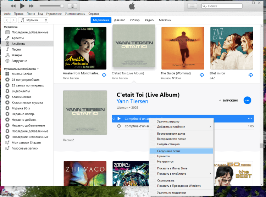This screenshot has height=197, width=266.
Task: Click the Effet miroir album cover
Action: coord(232,48)
